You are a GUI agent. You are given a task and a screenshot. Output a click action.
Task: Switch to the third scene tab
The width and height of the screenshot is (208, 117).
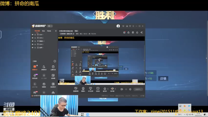click(49, 31)
